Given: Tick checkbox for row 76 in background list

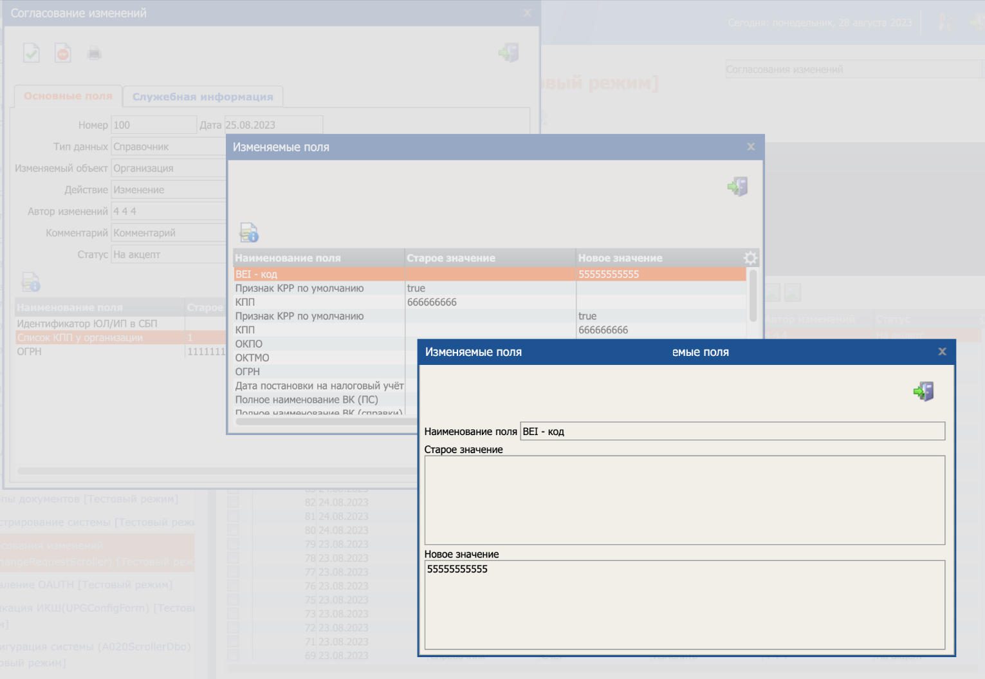Looking at the screenshot, I should point(233,586).
